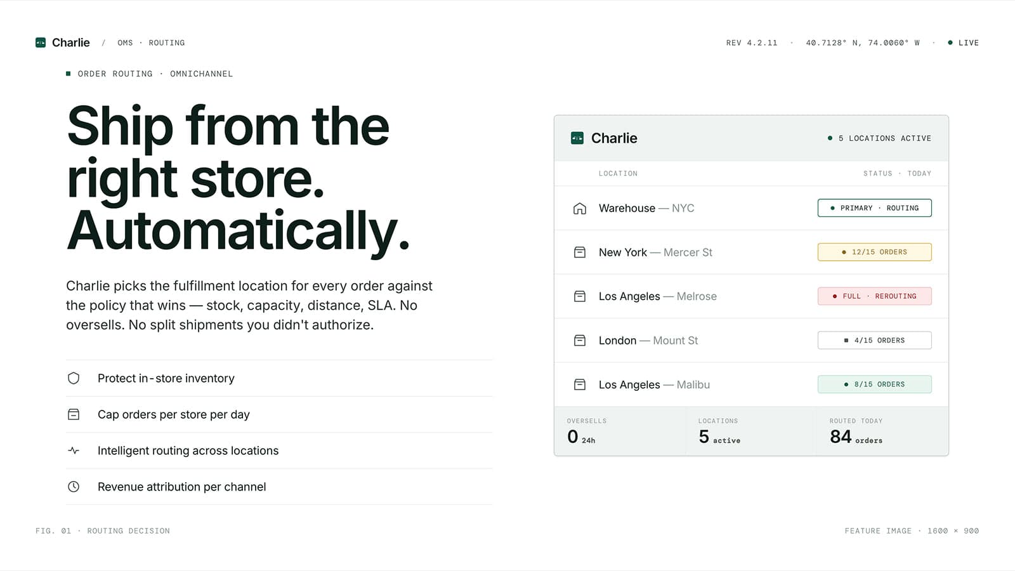Select the Warehouse — NYC row label
This screenshot has height=571, width=1015.
pos(646,208)
